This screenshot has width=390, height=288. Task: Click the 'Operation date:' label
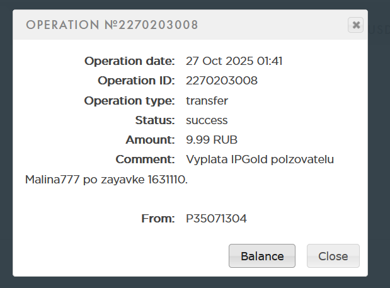click(129, 61)
